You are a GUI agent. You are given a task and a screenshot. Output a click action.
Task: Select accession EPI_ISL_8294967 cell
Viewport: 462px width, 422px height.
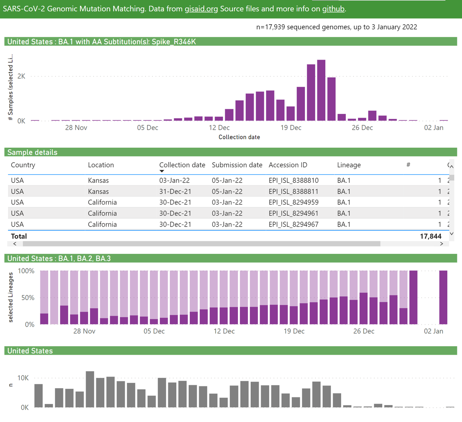pyautogui.click(x=294, y=224)
